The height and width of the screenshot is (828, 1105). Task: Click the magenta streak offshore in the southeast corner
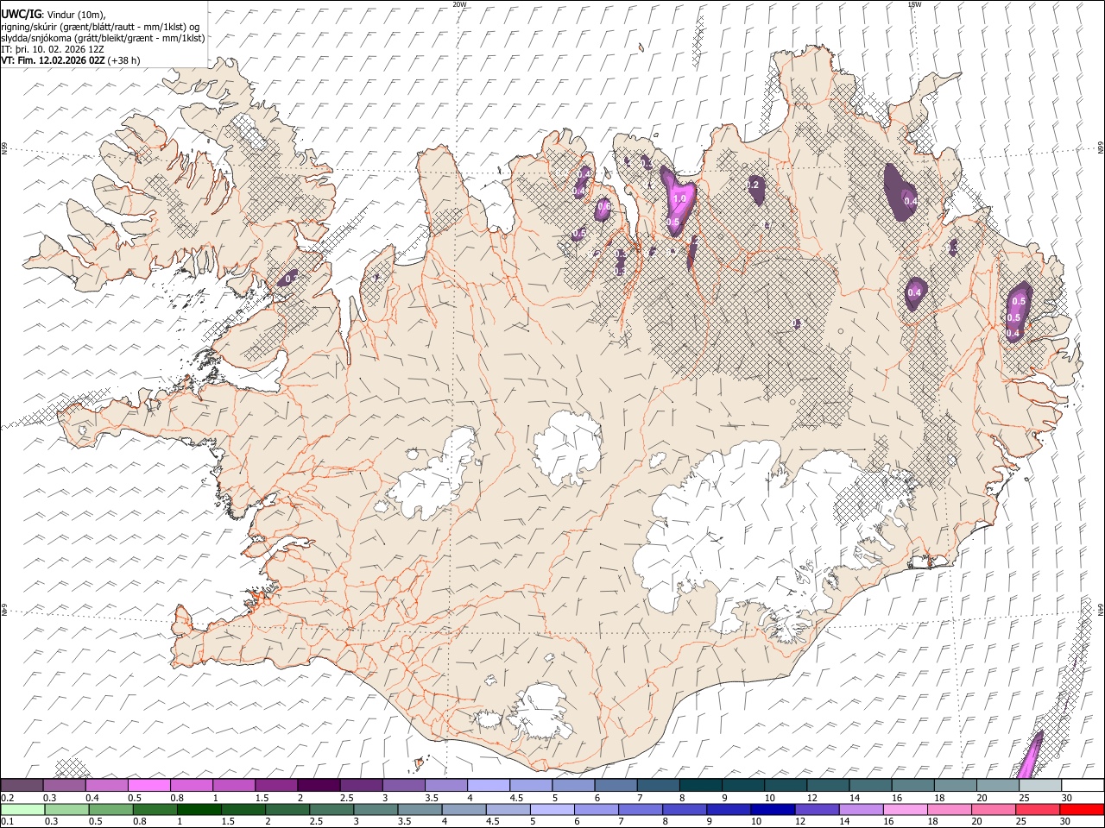pos(1031,756)
